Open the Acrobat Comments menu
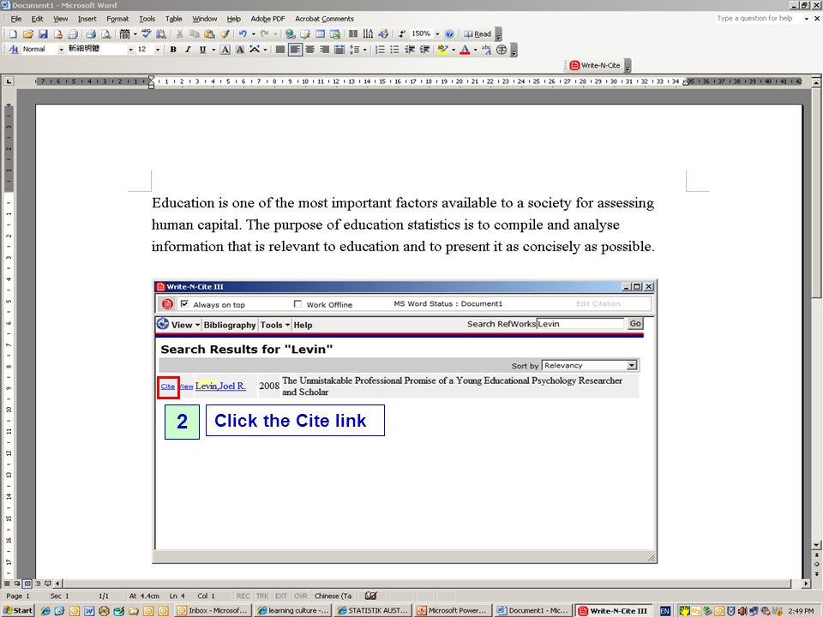The width and height of the screenshot is (823, 617). (324, 19)
